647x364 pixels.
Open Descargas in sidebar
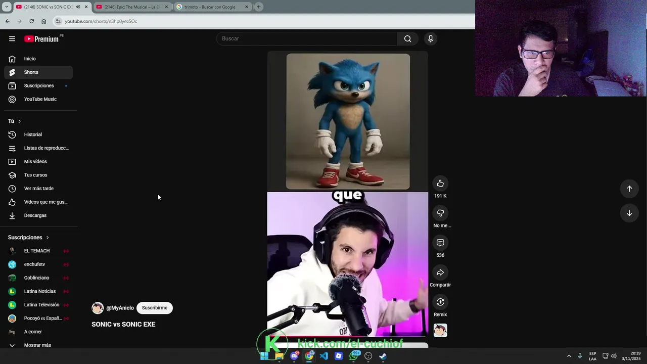click(38, 215)
